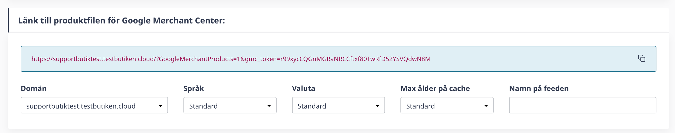Screen dimensions: 675x133
Task: Click the Max ålder på cache label
Action: click(435, 88)
